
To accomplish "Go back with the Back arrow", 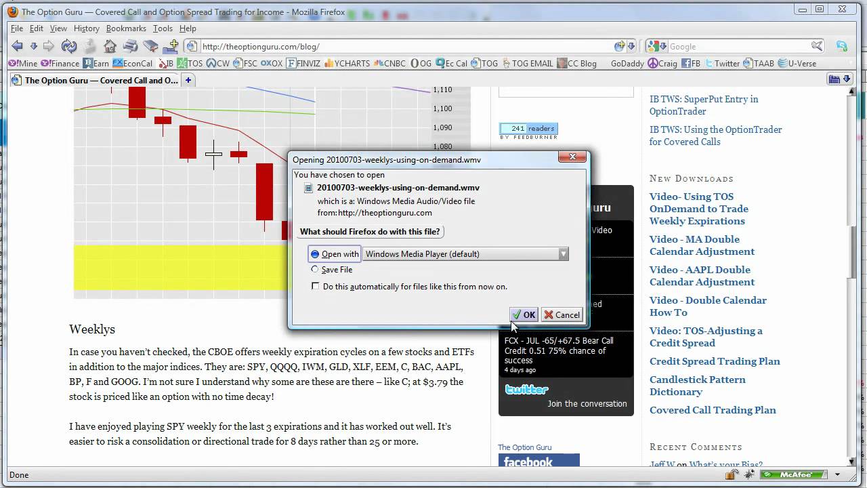I will (x=17, y=46).
